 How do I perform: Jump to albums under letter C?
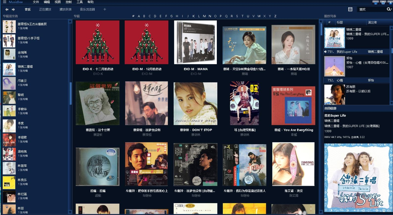pos(149,16)
